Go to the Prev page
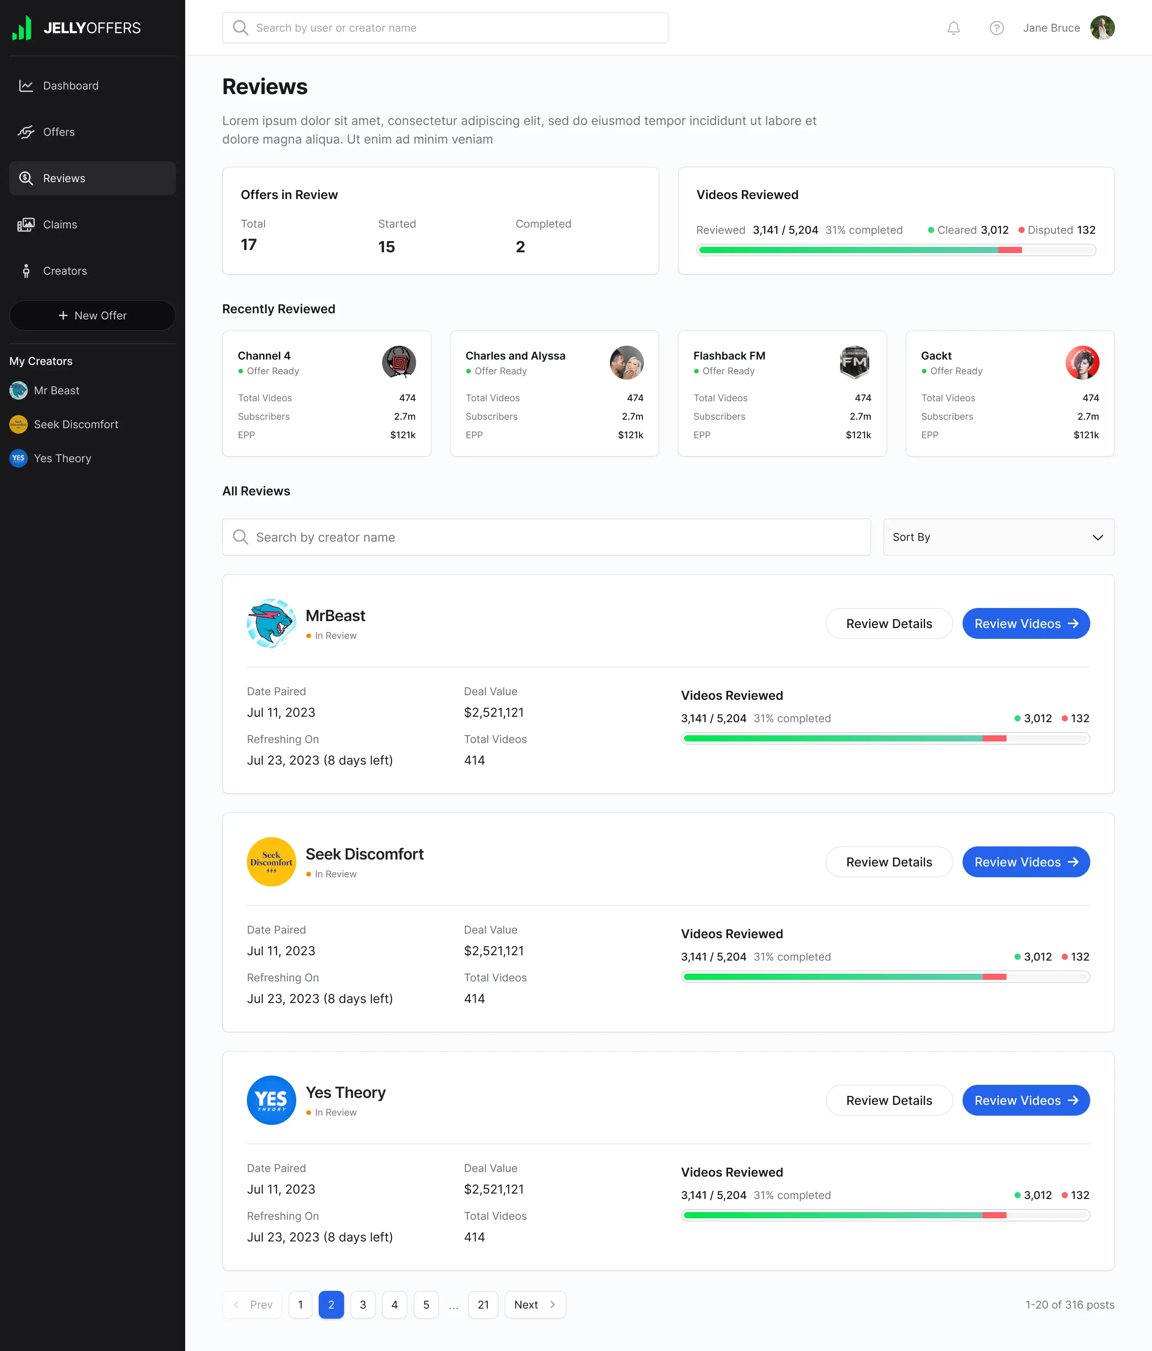This screenshot has width=1152, height=1351. pos(252,1305)
